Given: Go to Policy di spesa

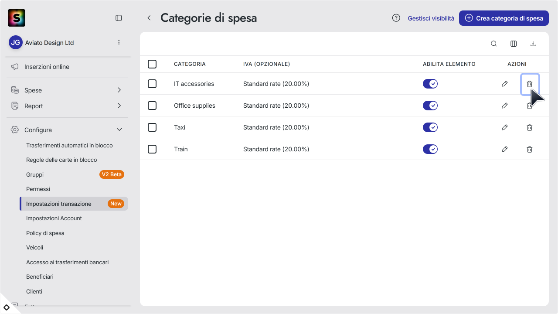Looking at the screenshot, I should click(45, 233).
